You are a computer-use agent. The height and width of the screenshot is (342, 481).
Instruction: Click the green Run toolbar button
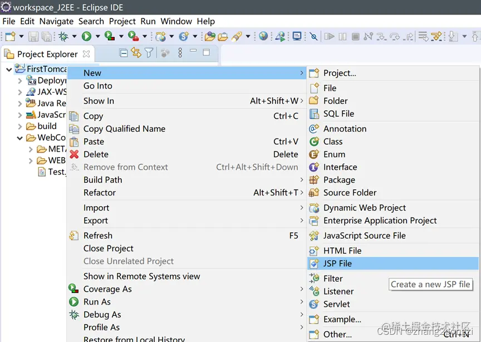[x=86, y=37]
